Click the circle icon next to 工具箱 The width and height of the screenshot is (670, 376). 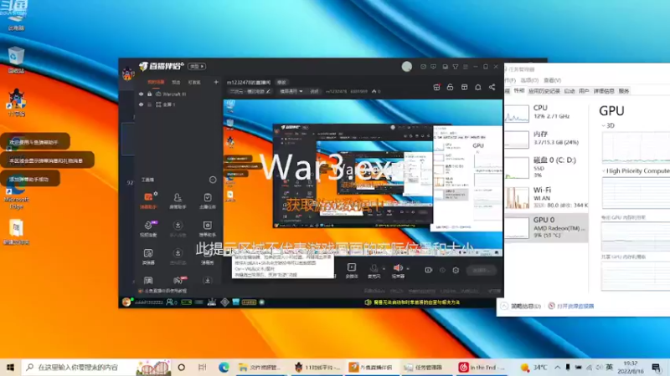(213, 180)
